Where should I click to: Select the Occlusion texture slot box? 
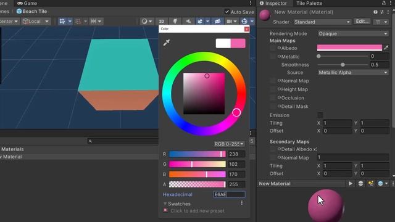click(x=273, y=97)
